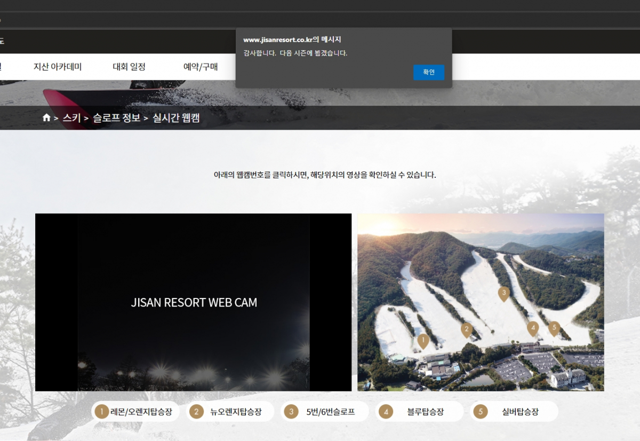Select map pin number 2 on slope
This screenshot has height=441, width=640.
[x=467, y=330]
